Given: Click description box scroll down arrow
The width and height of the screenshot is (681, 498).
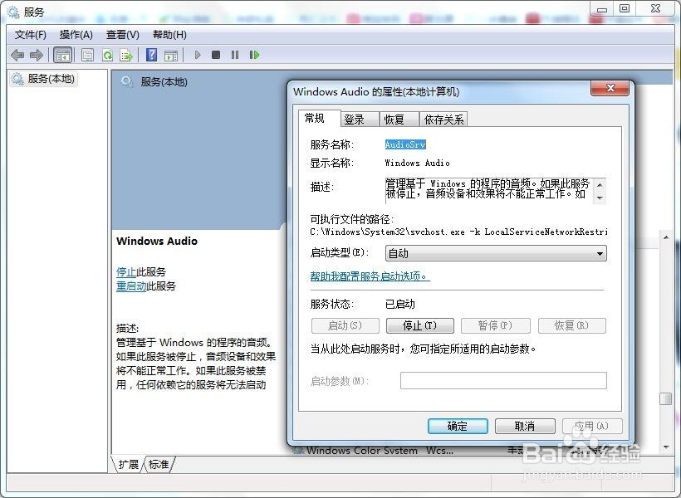Looking at the screenshot, I should (600, 198).
